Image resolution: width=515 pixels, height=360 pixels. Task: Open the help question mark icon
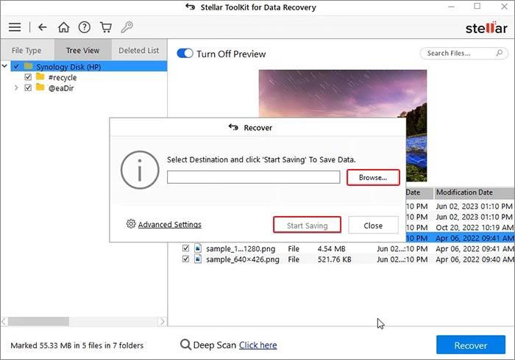[x=85, y=27]
